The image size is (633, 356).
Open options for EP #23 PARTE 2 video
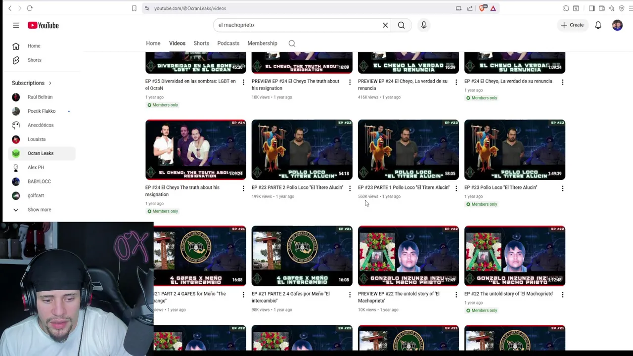[350, 188]
